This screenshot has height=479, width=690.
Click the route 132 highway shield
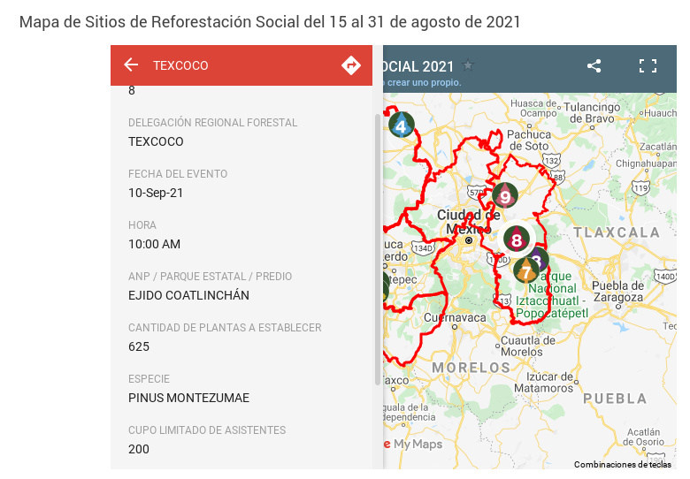tap(551, 160)
